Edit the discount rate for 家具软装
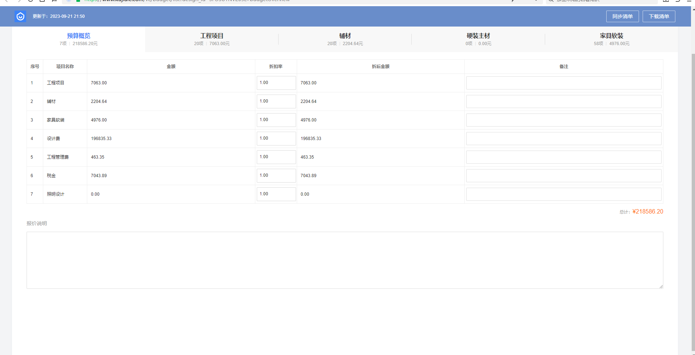Viewport: 695px width, 355px height. [276, 120]
